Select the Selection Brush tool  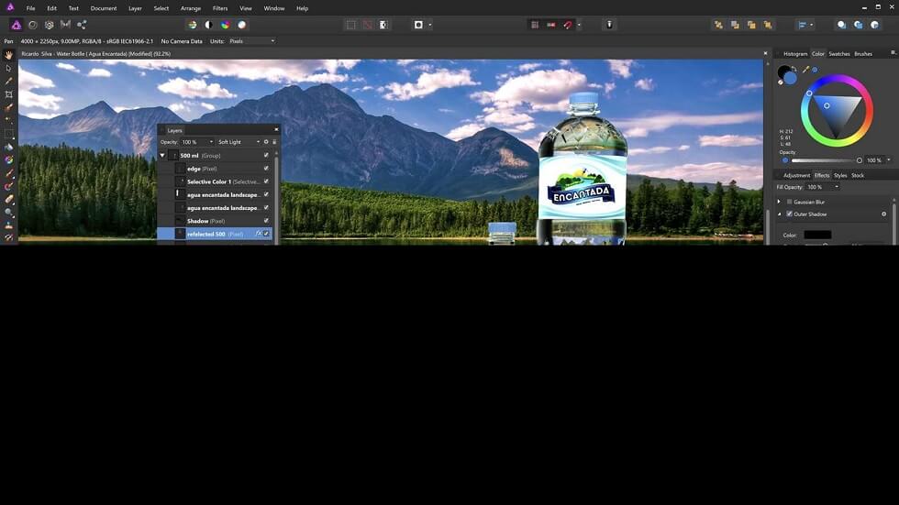click(8, 107)
